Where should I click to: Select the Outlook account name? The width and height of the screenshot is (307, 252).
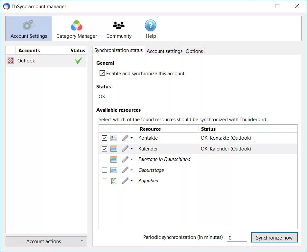point(26,61)
